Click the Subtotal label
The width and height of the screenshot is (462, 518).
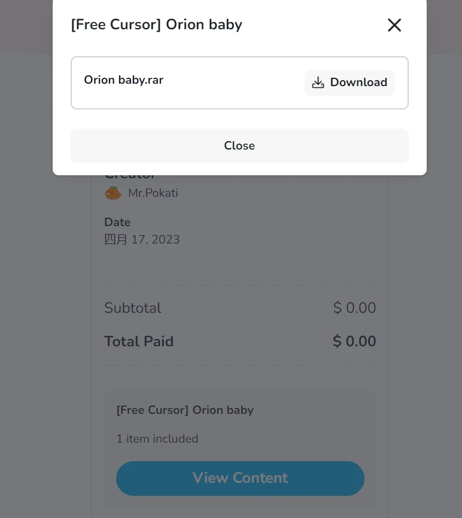133,308
